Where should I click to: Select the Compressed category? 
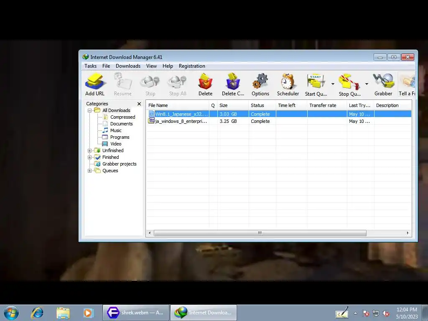122,117
